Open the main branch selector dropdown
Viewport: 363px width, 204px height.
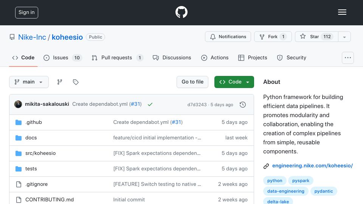[x=29, y=82]
